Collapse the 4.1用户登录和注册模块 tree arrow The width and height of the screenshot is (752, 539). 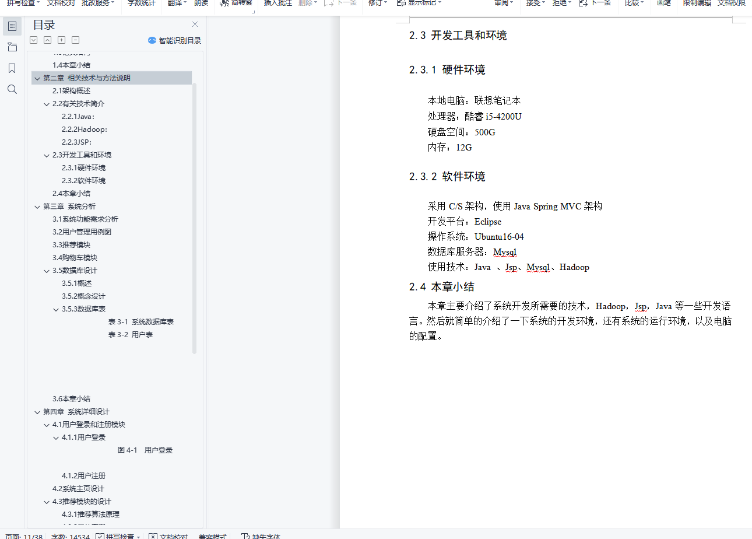coord(47,425)
